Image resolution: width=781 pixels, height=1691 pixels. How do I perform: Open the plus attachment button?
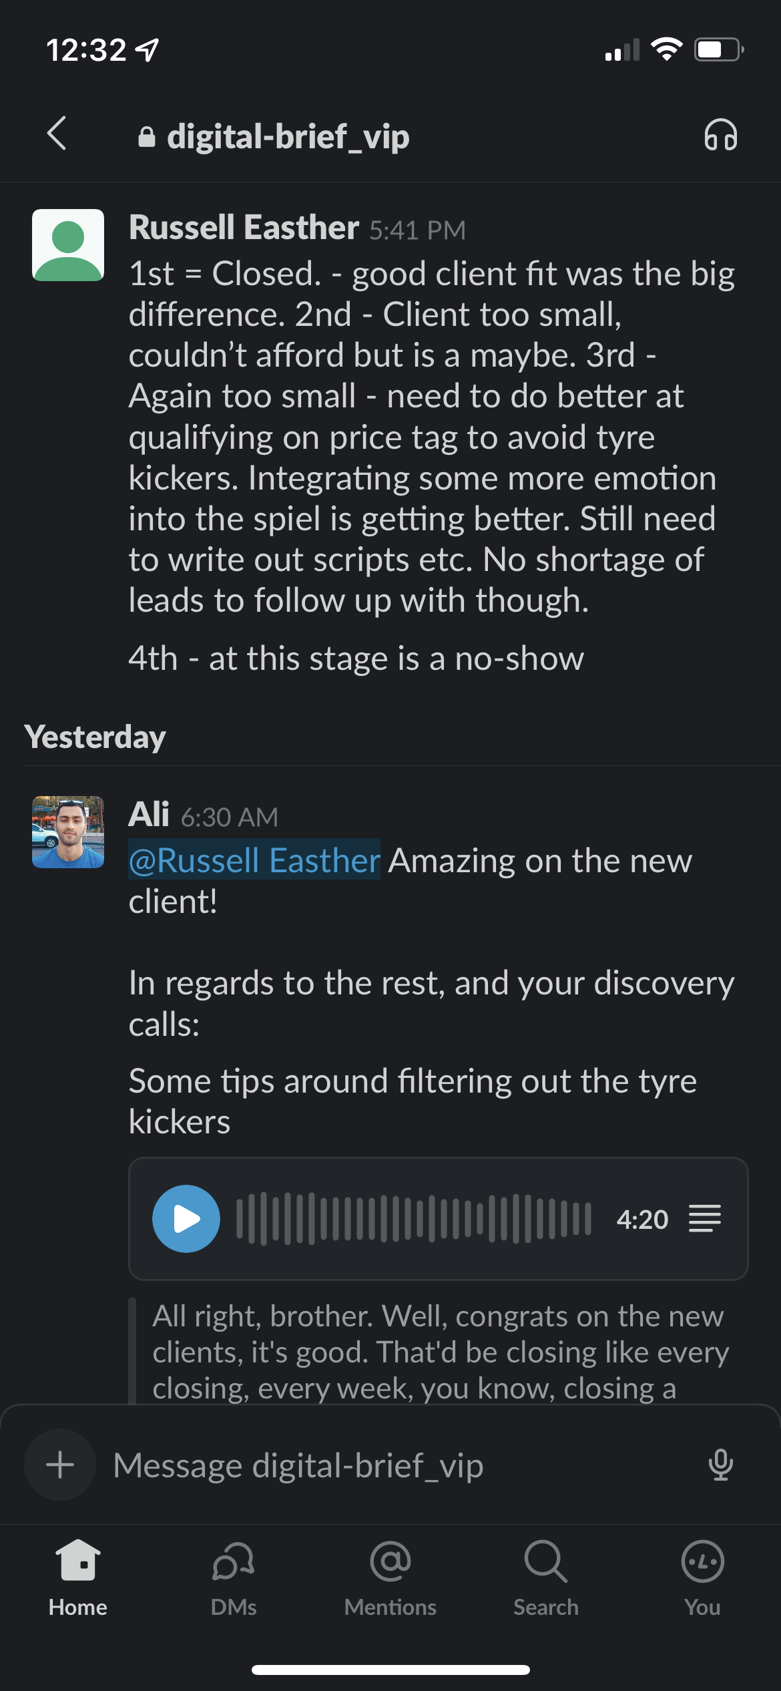click(x=60, y=1465)
